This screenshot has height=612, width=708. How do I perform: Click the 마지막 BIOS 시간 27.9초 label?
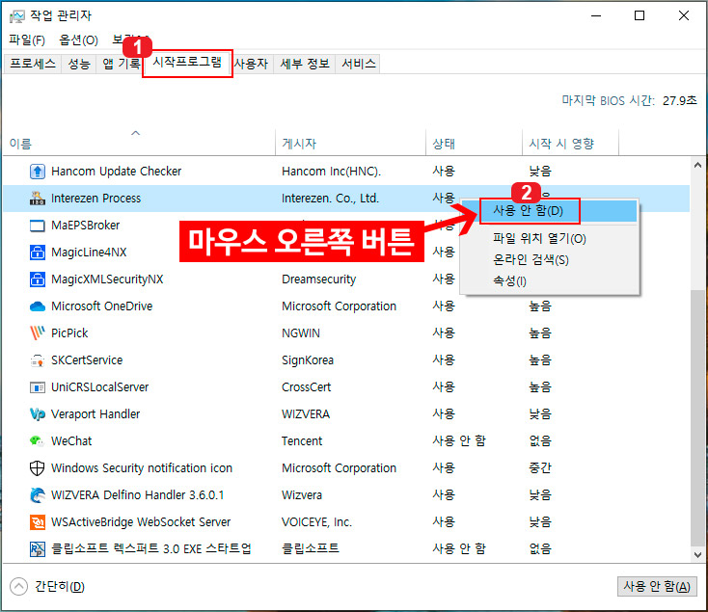(x=629, y=100)
